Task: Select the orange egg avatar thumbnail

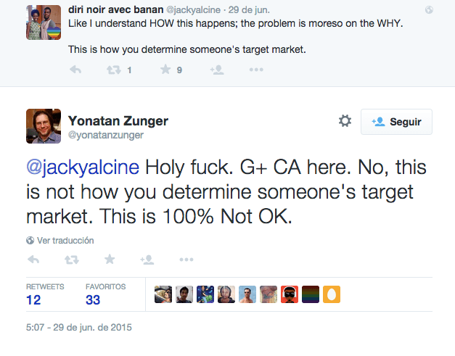Action: (332, 294)
